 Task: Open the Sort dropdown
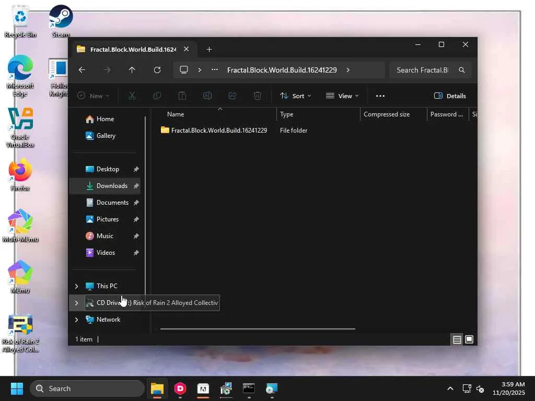(x=296, y=96)
